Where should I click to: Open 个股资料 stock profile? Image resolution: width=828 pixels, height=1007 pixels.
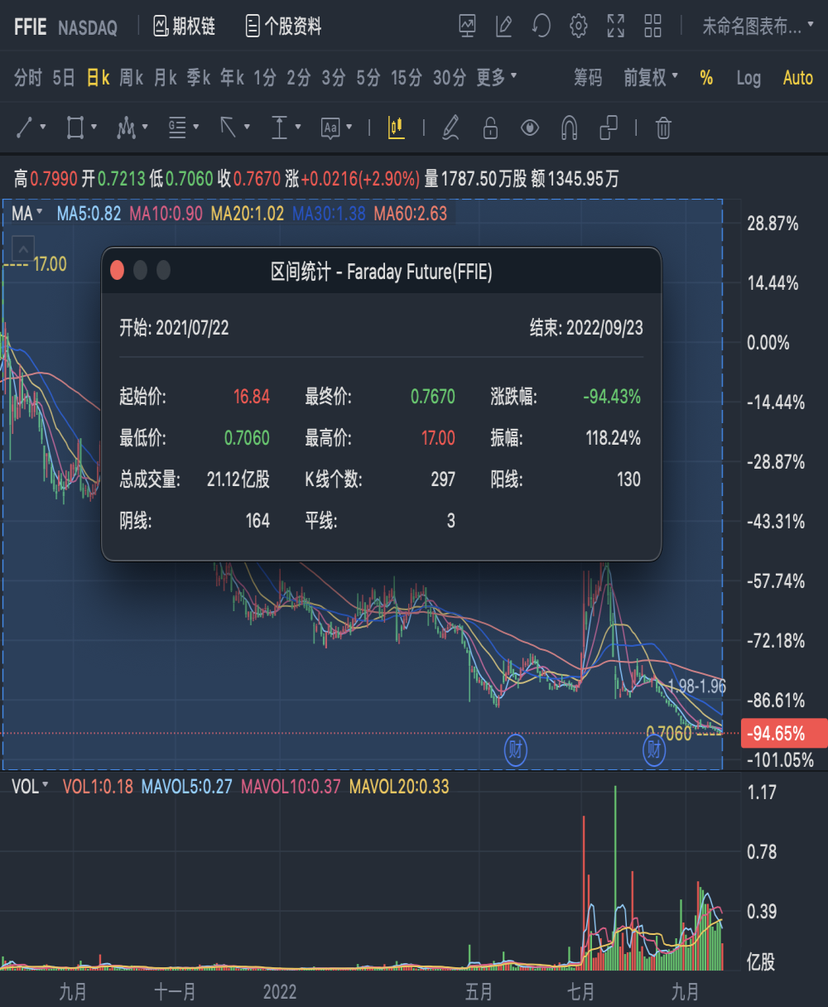283,26
